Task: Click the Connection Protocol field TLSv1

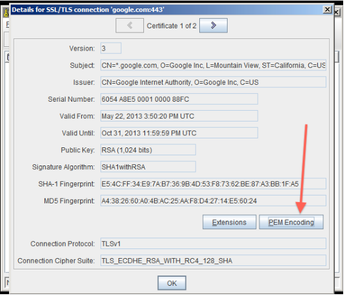Action: 213,244
